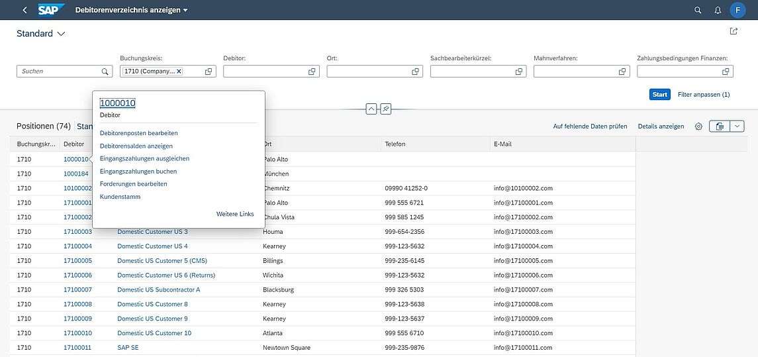The height and width of the screenshot is (357, 758).
Task: Open table settings gear icon
Action: point(698,127)
